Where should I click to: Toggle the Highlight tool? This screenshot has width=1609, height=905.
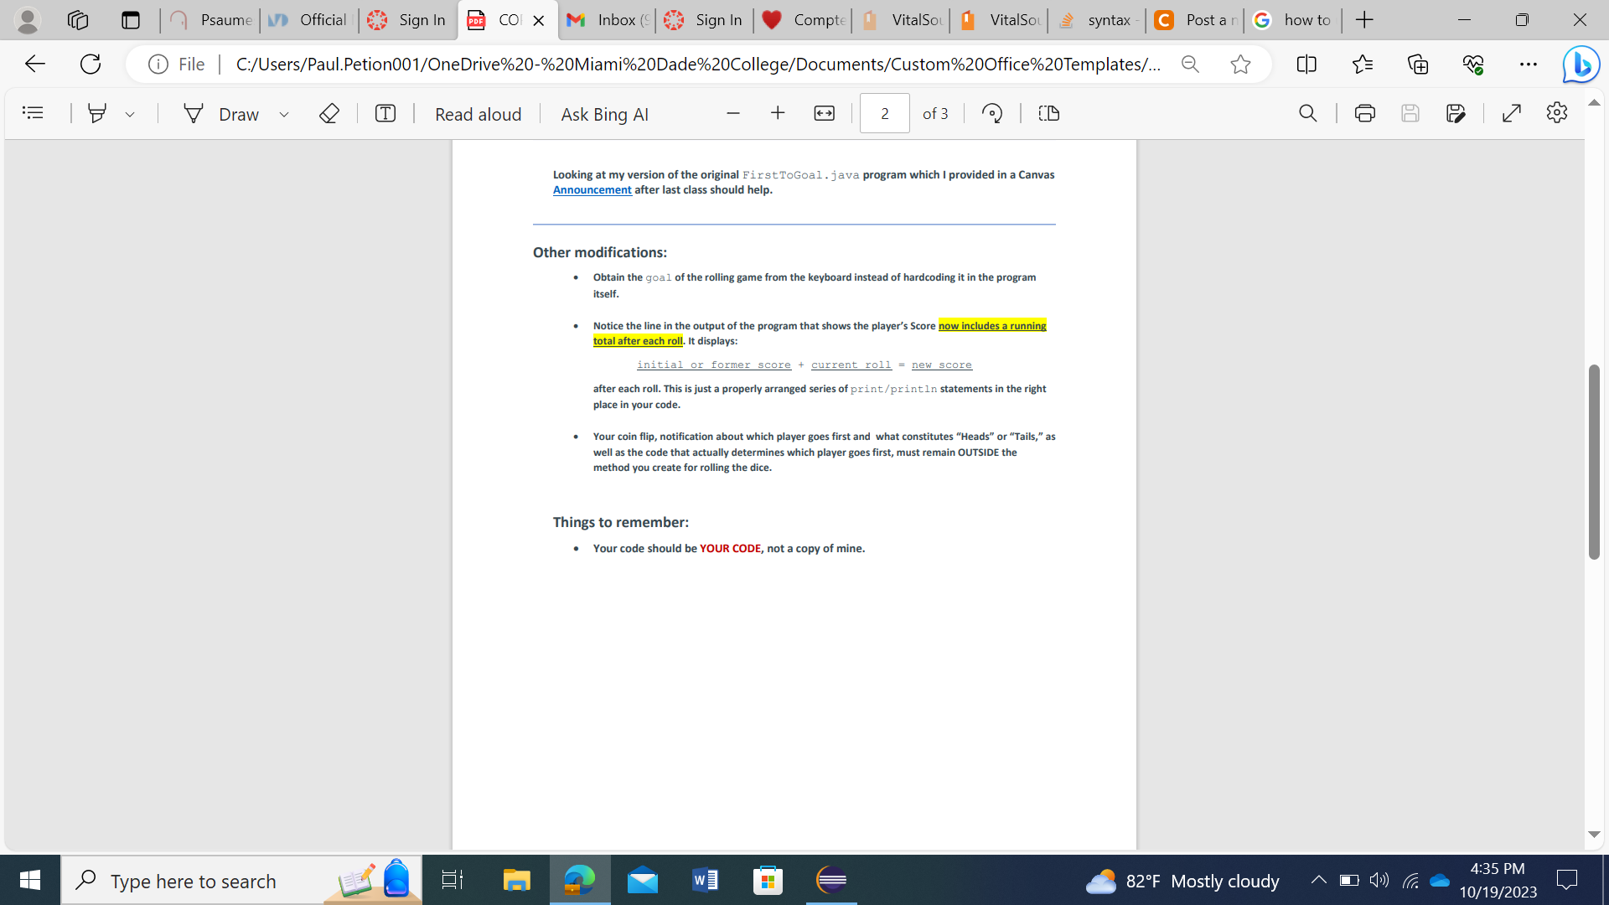click(97, 113)
